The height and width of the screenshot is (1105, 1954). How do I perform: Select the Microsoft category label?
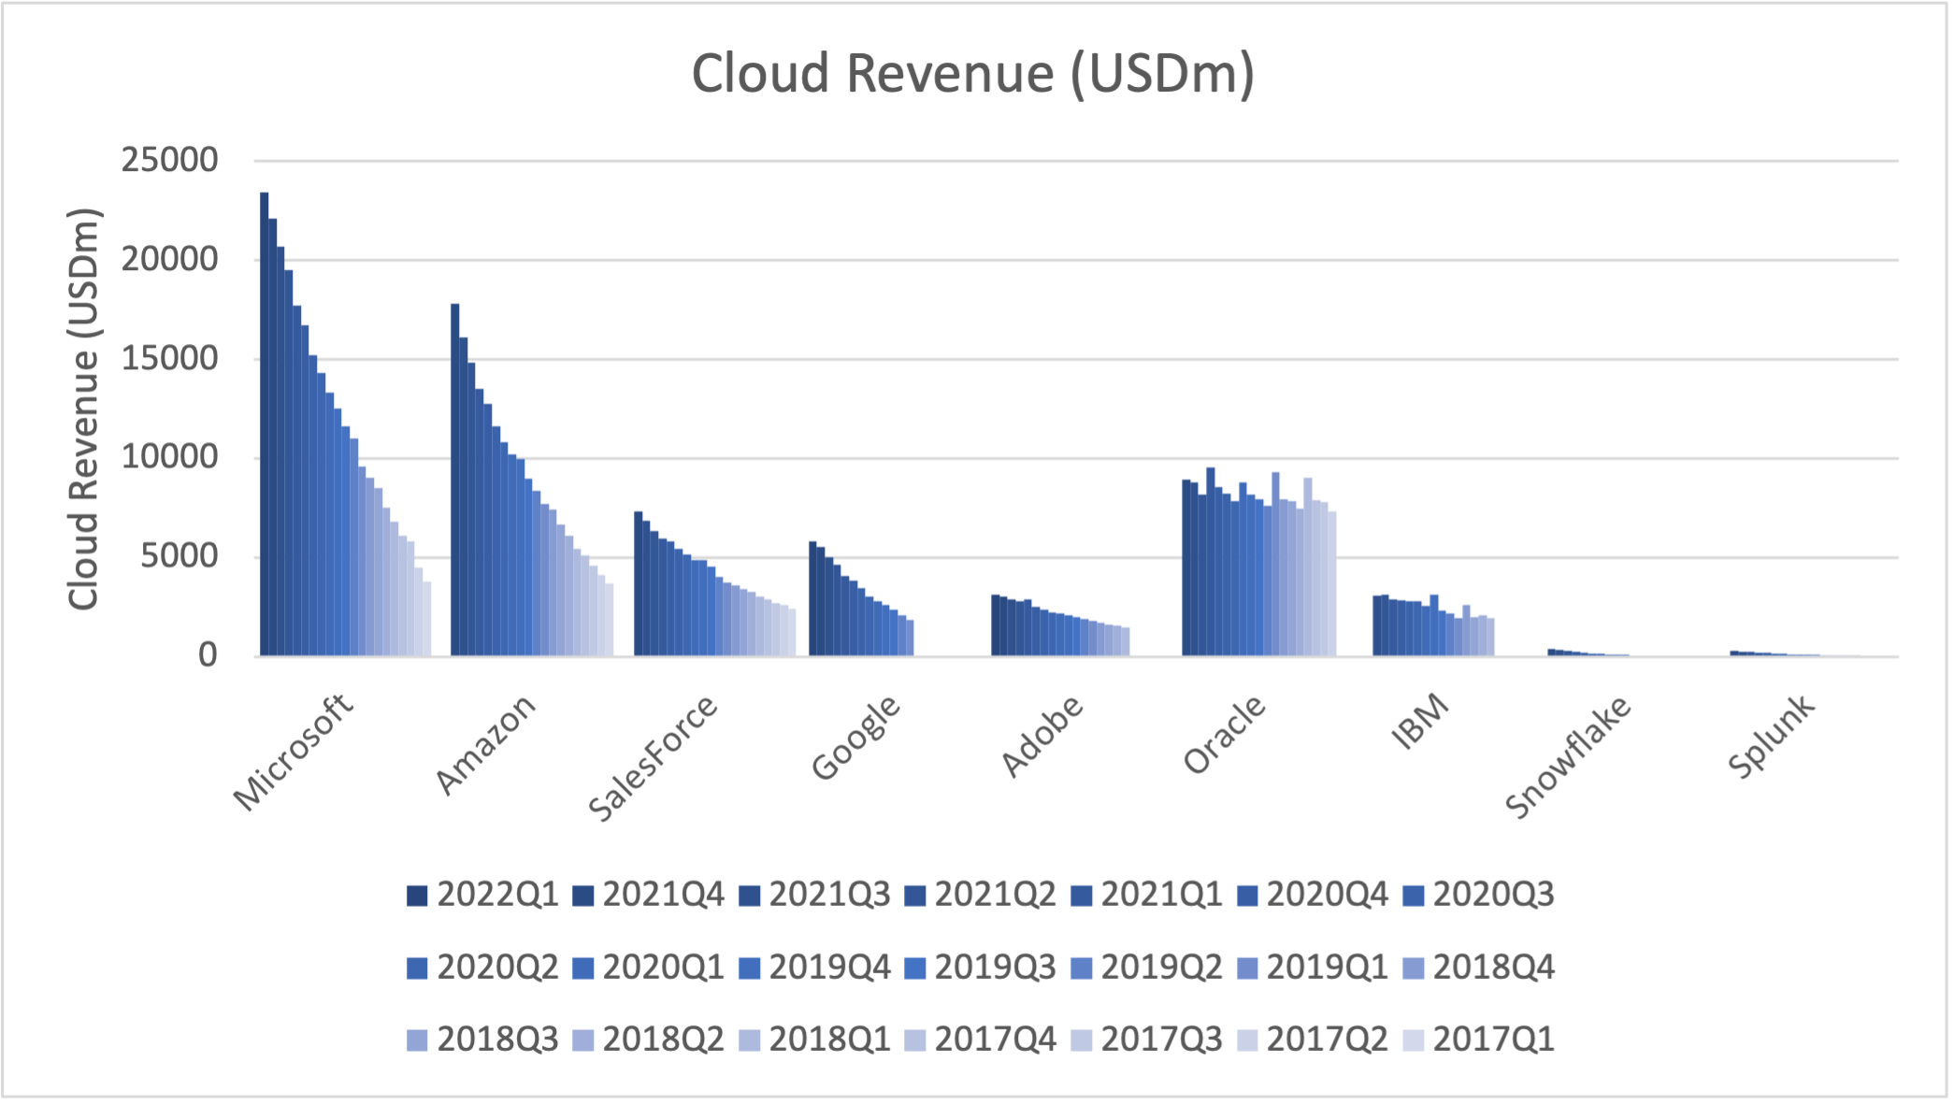294,752
